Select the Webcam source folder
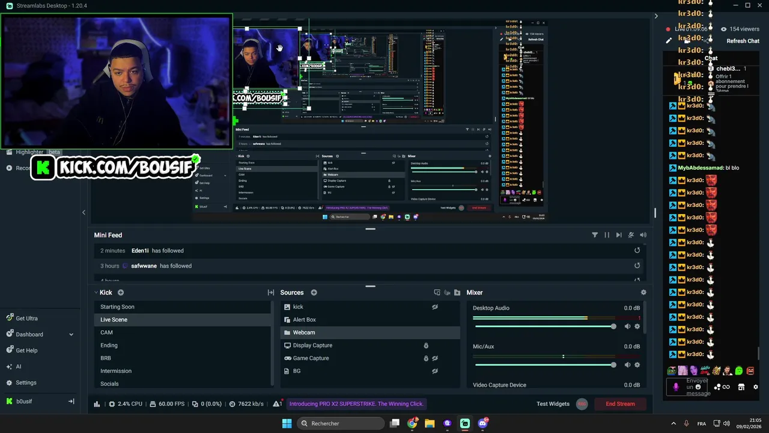The image size is (769, 433). 370,333
